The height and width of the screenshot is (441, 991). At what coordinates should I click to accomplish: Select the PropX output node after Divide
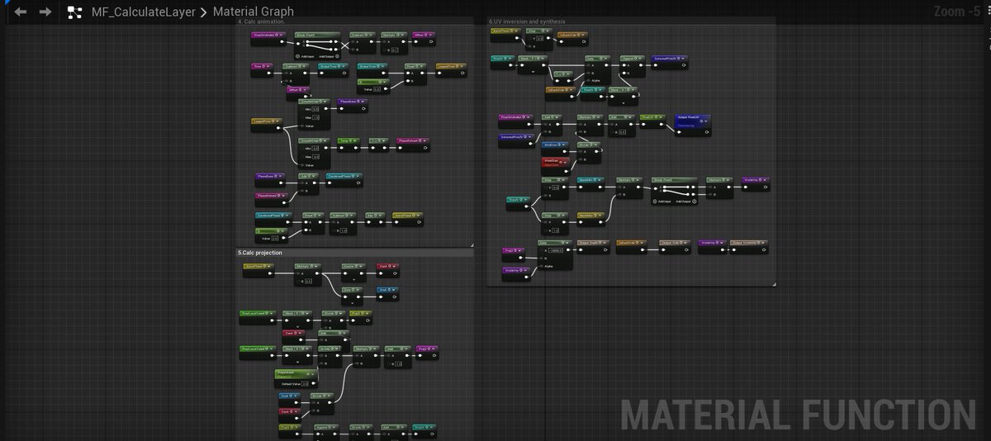point(361,317)
